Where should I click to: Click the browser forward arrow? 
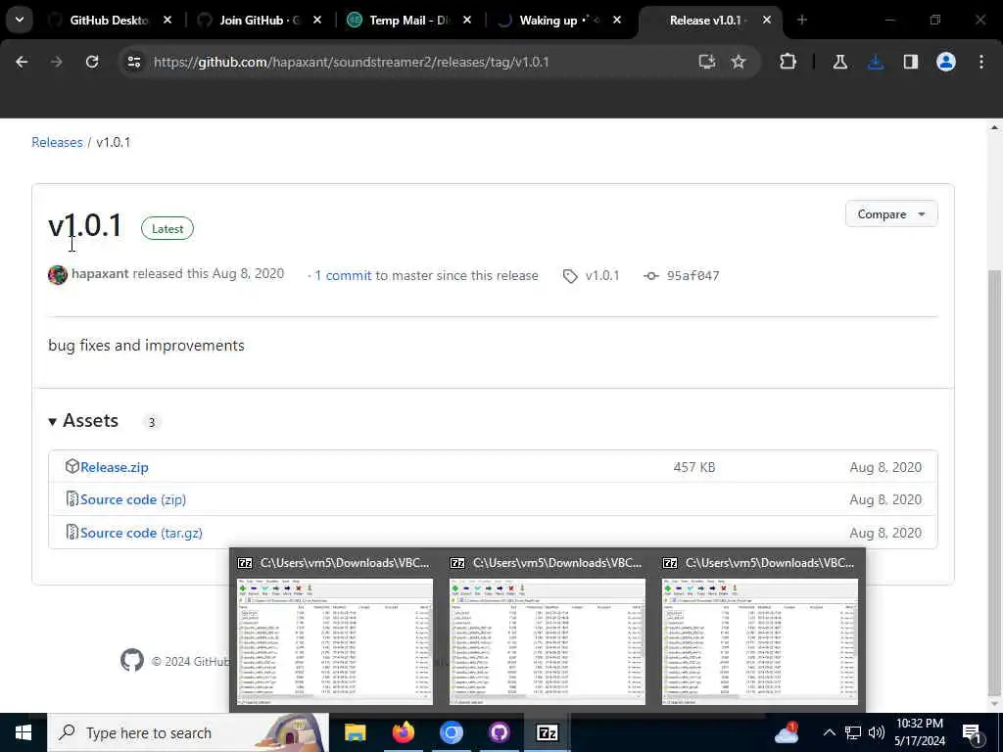click(x=56, y=62)
